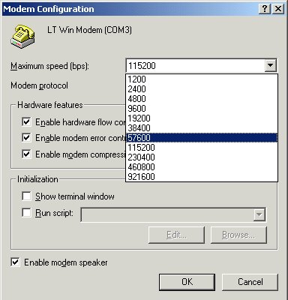Choose 460800 bps speed option
This screenshot has width=288, height=300.
point(202,167)
